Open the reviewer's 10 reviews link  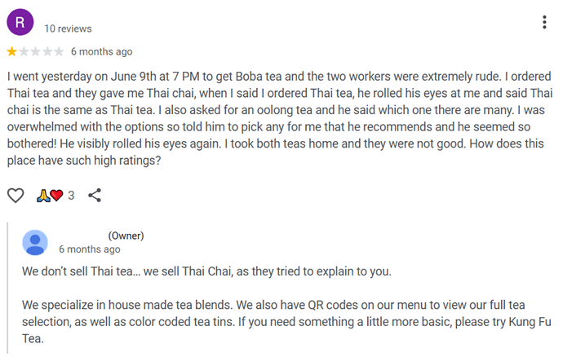(x=68, y=29)
